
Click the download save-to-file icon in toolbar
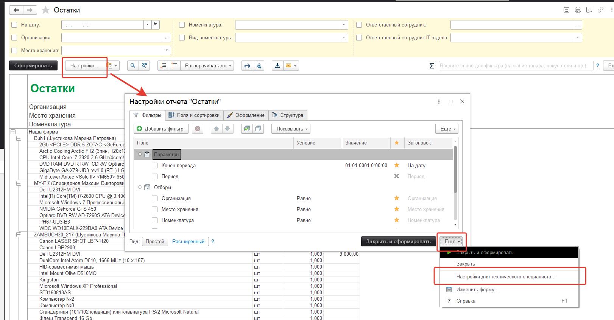coord(277,66)
